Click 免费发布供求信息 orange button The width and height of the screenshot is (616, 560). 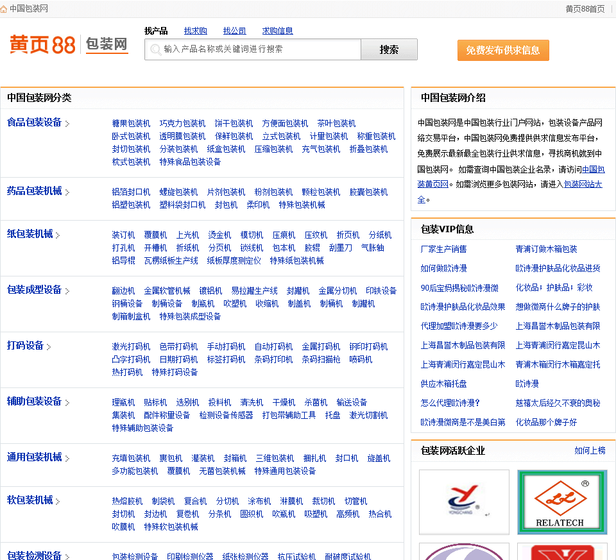[503, 50]
